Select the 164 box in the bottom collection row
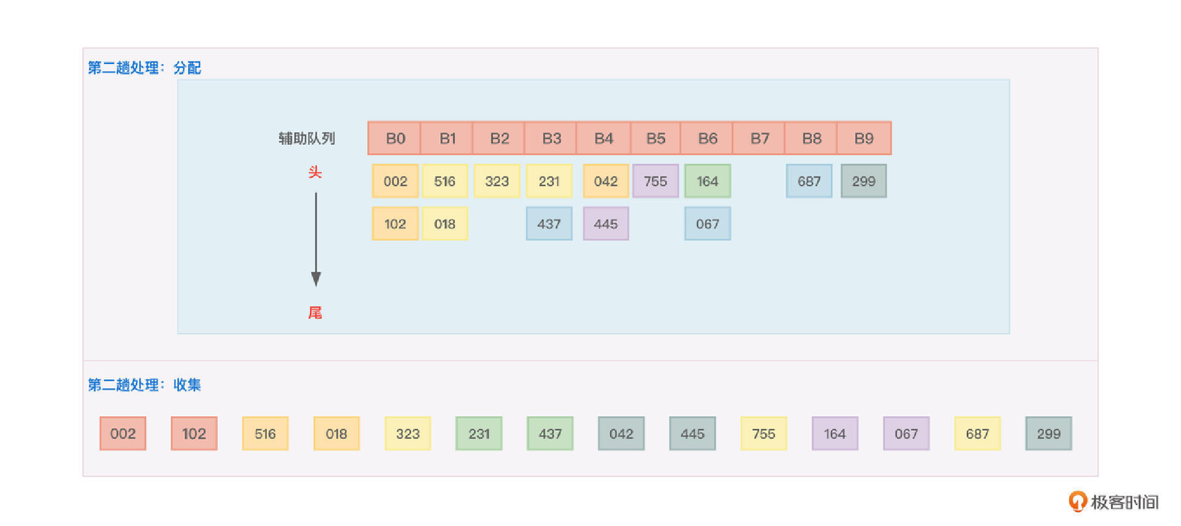 coord(835,434)
